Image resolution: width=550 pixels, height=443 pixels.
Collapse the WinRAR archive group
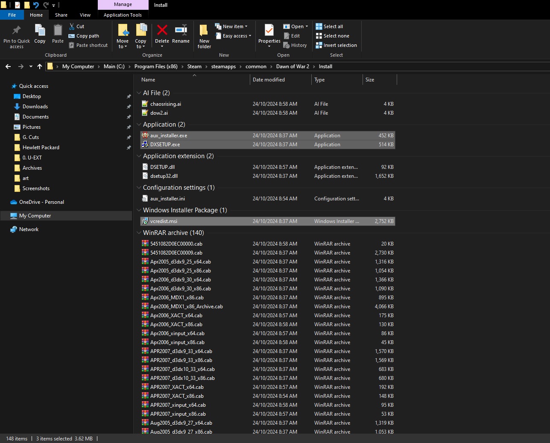(x=139, y=233)
